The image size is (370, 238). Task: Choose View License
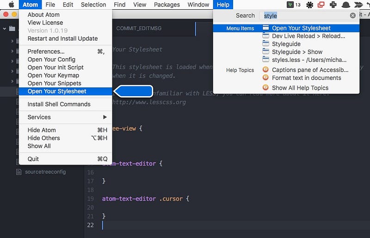[65, 23]
